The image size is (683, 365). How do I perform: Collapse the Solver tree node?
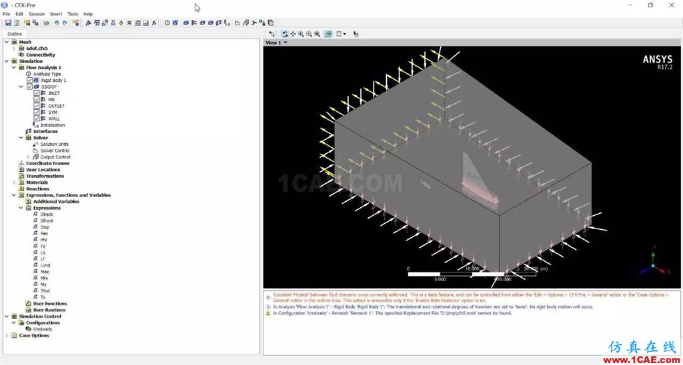[21, 137]
